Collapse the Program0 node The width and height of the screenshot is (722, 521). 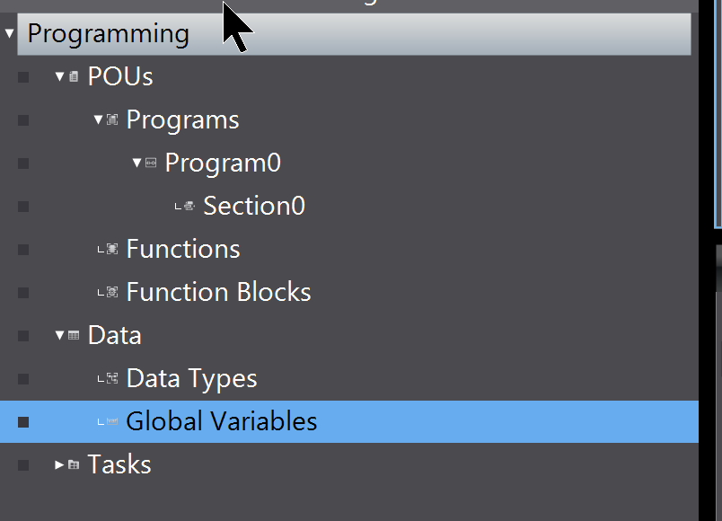click(x=136, y=163)
